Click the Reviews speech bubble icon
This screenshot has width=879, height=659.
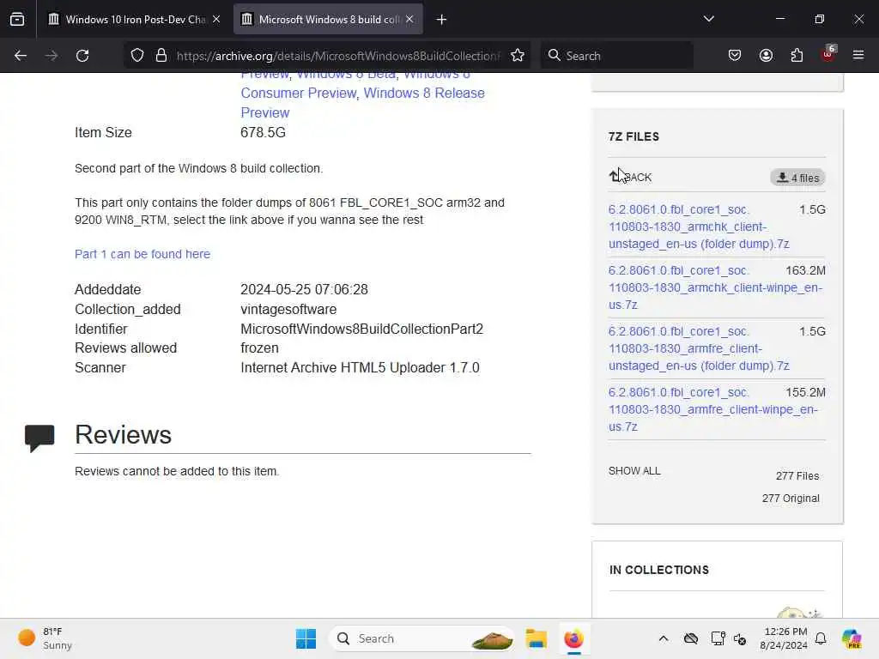pos(39,438)
